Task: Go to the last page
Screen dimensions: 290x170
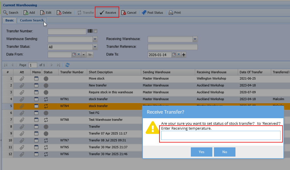Action: [x=59, y=65]
